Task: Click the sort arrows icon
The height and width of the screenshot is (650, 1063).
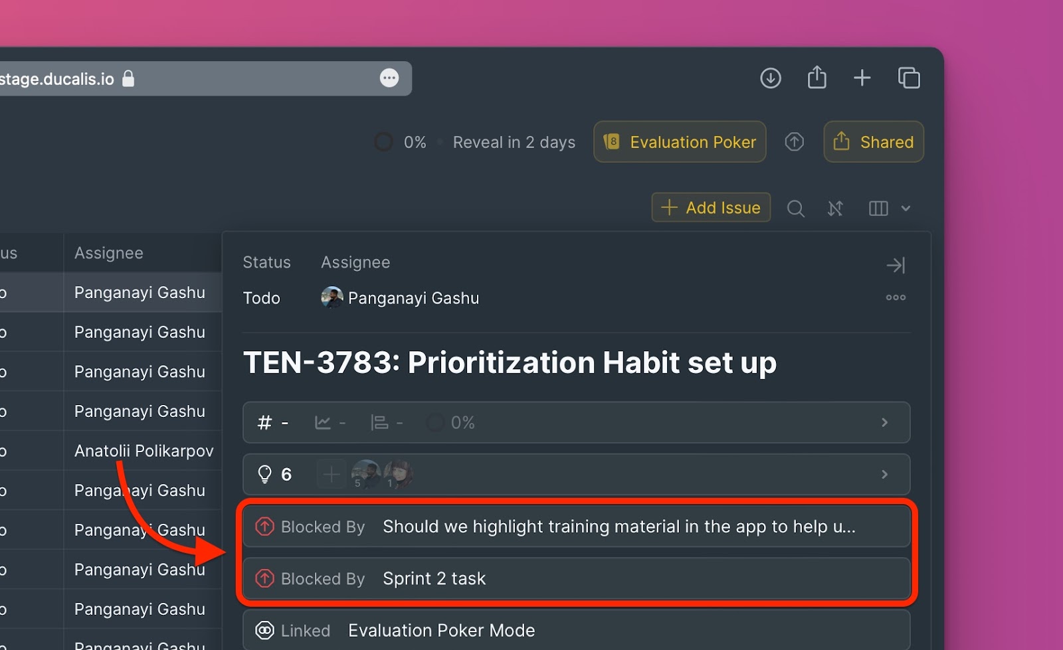Action: tap(835, 208)
